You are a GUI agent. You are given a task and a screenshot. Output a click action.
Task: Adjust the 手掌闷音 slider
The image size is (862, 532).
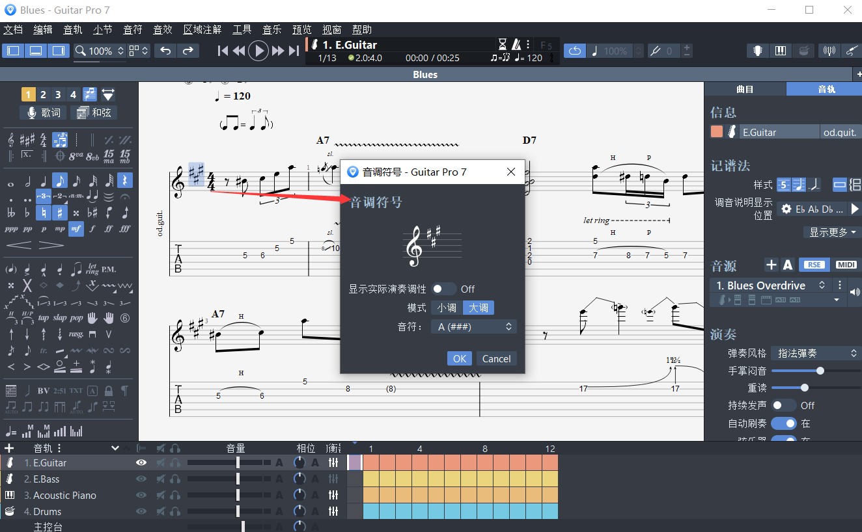tap(820, 371)
